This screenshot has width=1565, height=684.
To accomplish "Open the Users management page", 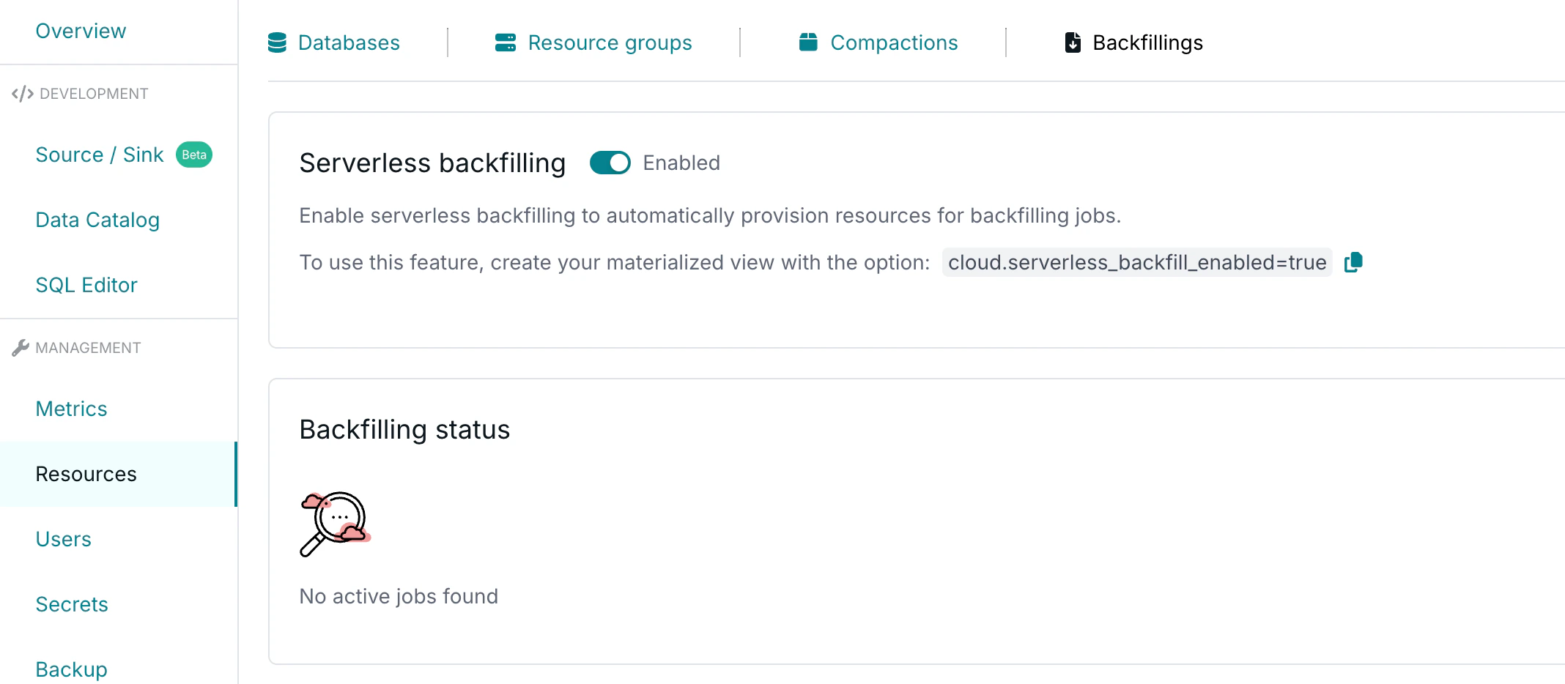I will pos(64,539).
